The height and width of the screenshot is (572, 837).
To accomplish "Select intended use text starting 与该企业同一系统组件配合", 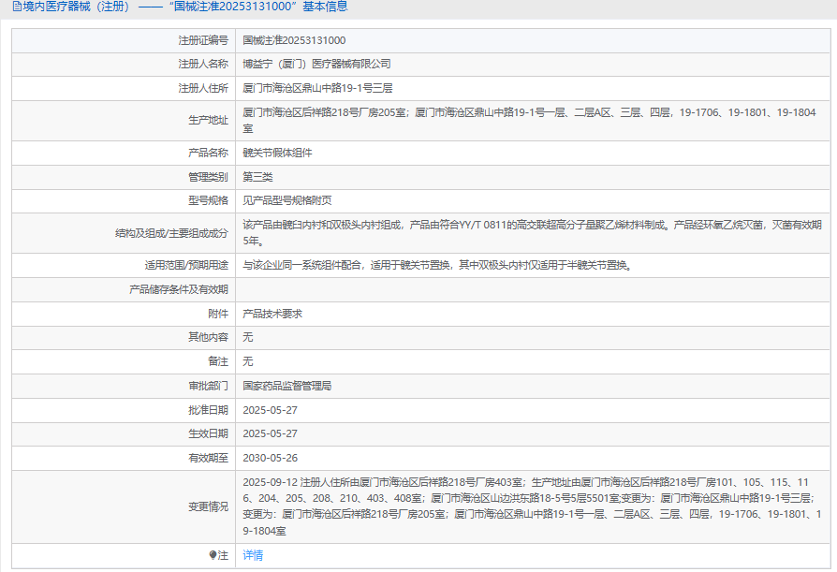I will point(438,265).
